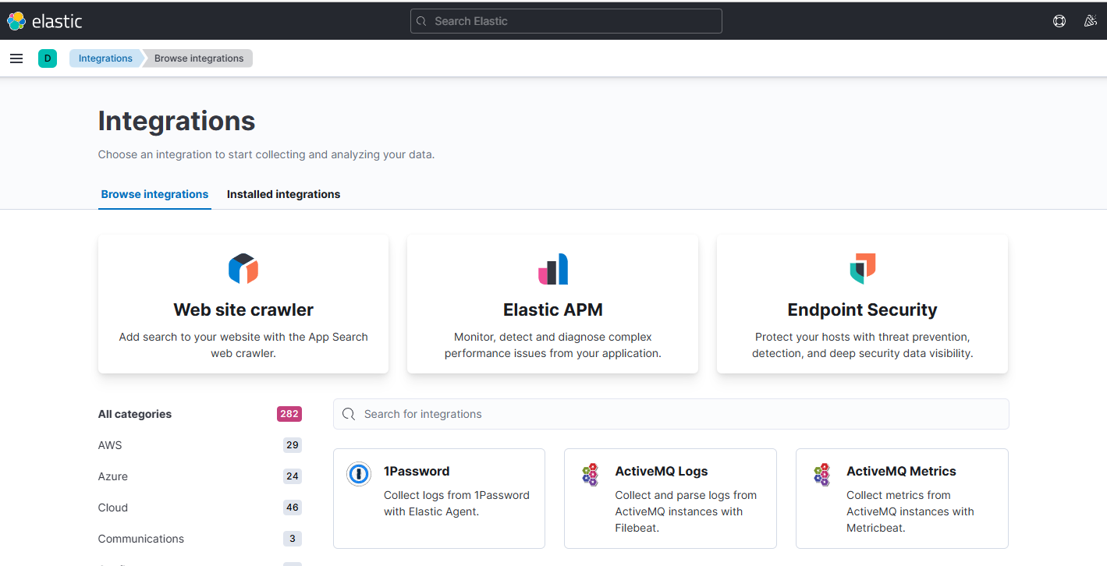Open the 1Password integration title

[x=417, y=471]
